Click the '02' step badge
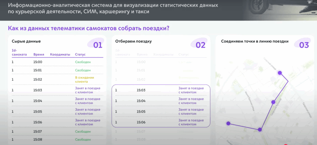 (201, 45)
